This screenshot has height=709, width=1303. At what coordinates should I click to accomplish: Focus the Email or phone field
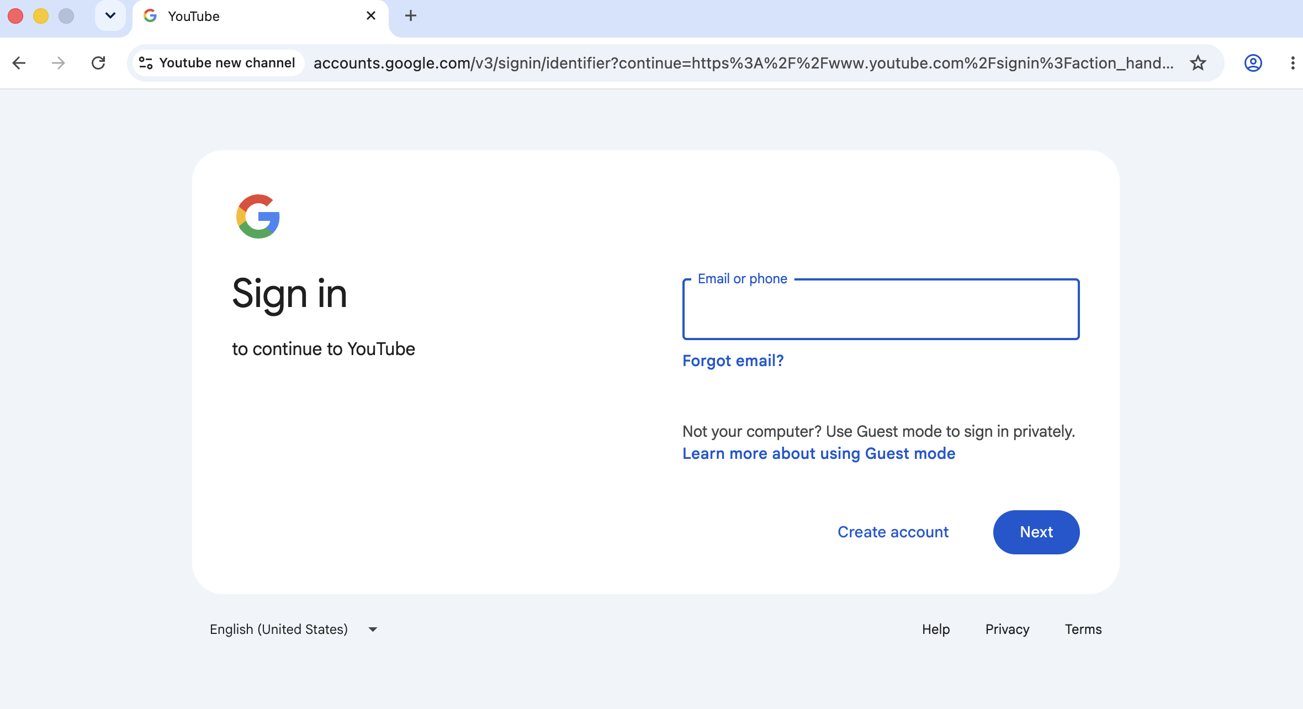881,309
